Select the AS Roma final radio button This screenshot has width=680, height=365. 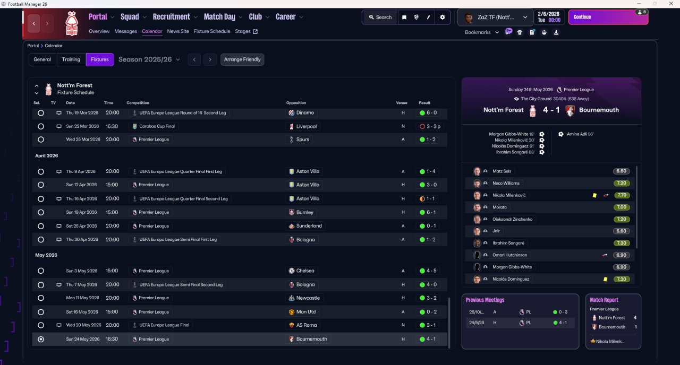click(41, 325)
